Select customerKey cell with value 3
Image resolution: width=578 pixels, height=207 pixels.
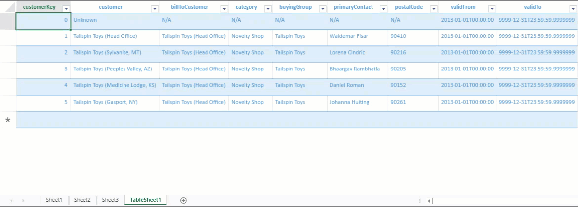click(43, 69)
